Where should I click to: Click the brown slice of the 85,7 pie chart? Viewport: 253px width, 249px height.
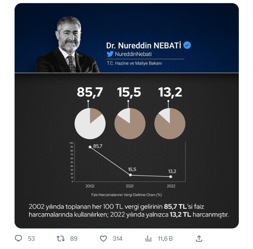pos(94,114)
